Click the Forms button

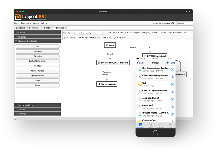pyautogui.click(x=38, y=85)
